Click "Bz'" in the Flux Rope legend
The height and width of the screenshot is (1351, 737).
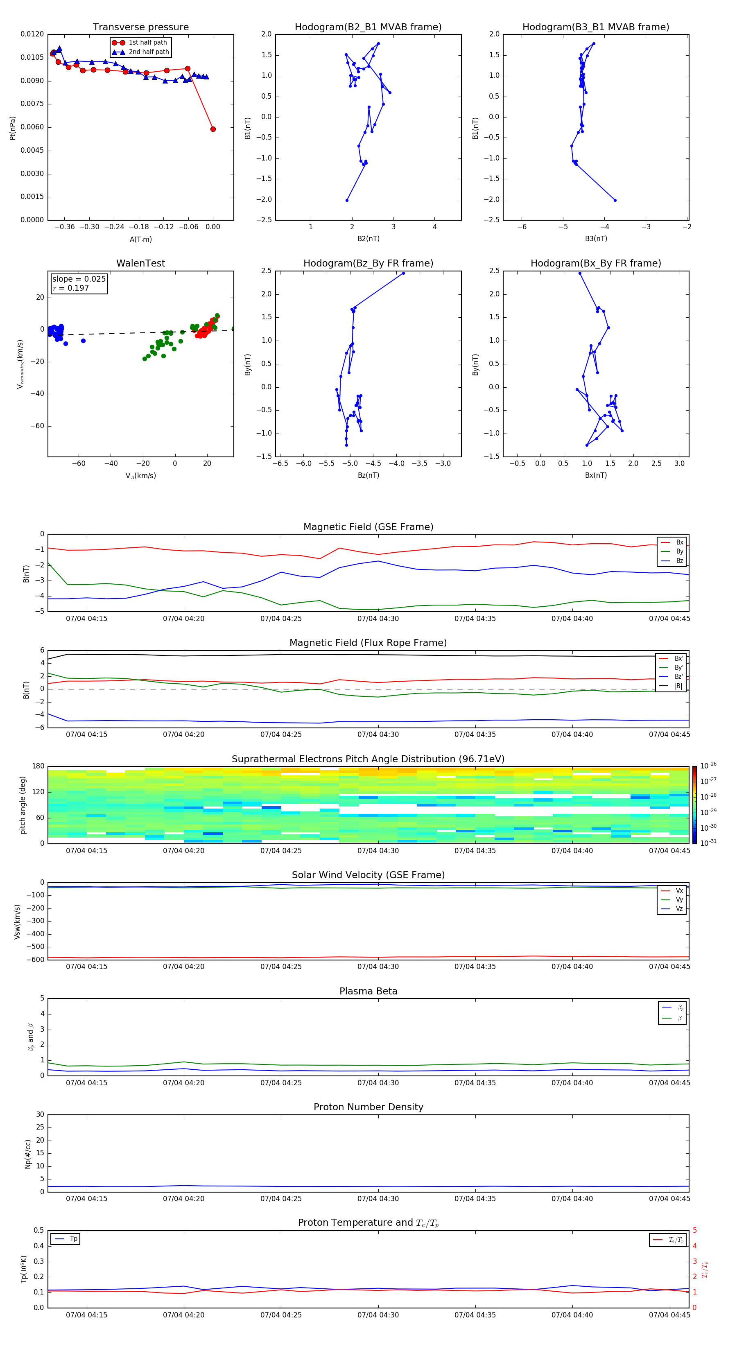679,677
